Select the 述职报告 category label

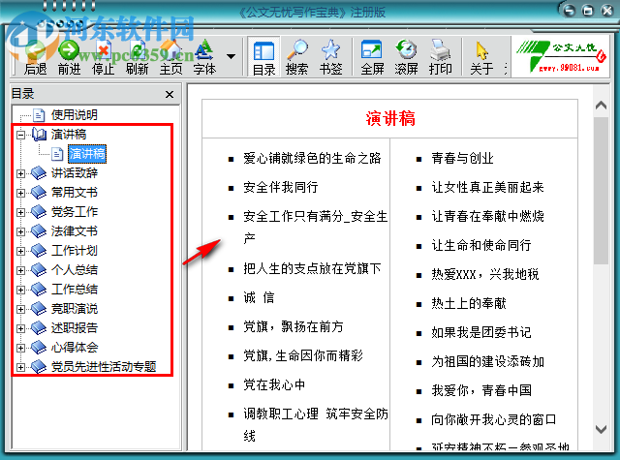tap(74, 328)
